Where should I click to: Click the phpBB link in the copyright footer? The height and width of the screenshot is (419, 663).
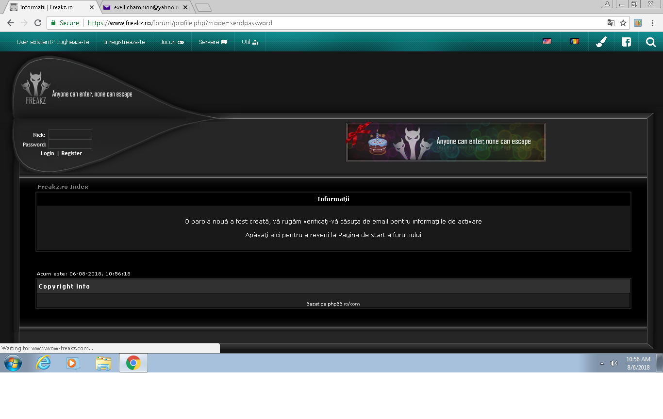pyautogui.click(x=335, y=304)
